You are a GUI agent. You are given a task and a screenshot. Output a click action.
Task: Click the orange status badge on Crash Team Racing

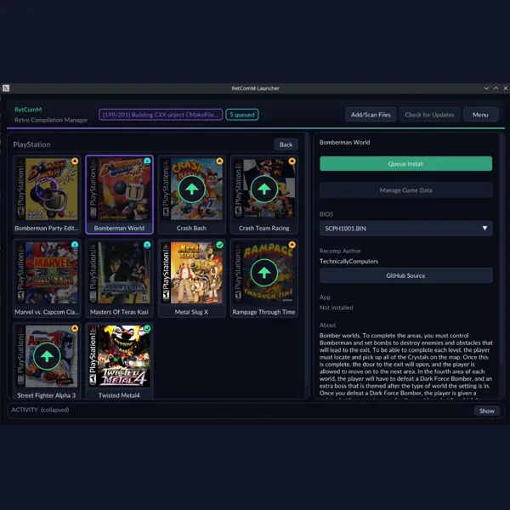pos(292,161)
